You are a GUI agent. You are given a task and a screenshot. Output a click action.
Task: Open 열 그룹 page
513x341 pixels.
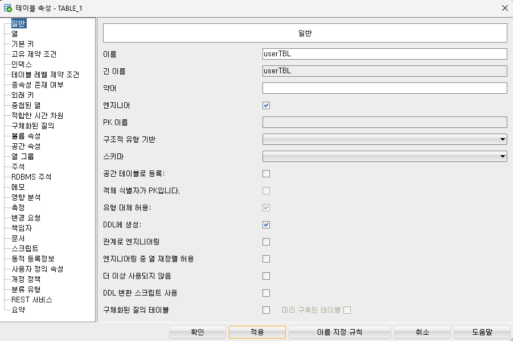(23, 156)
